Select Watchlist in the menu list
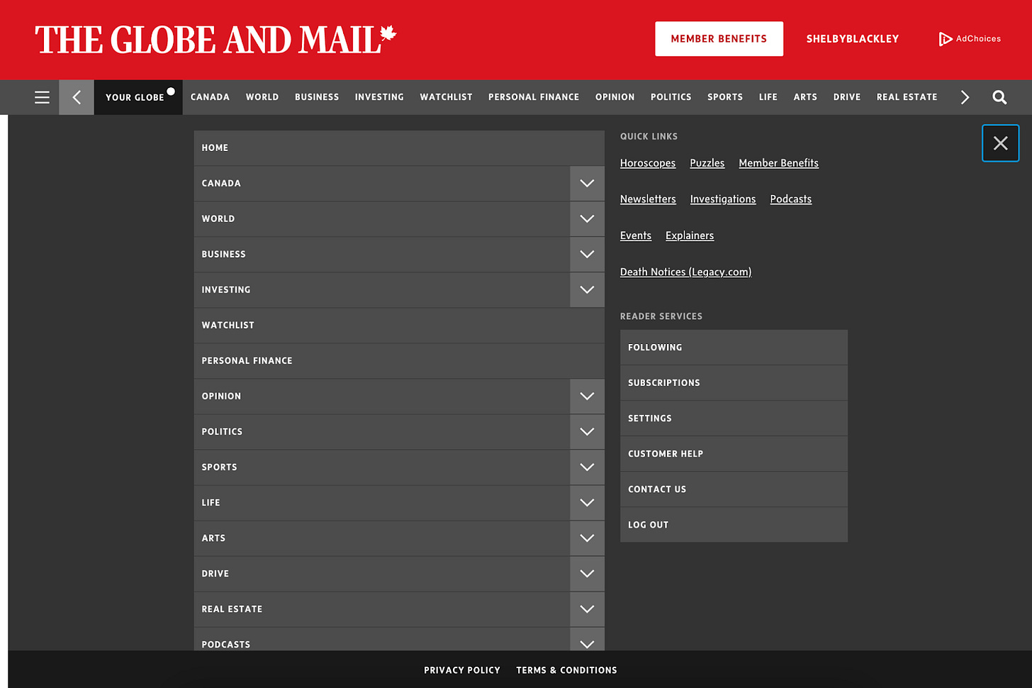 pyautogui.click(x=399, y=325)
